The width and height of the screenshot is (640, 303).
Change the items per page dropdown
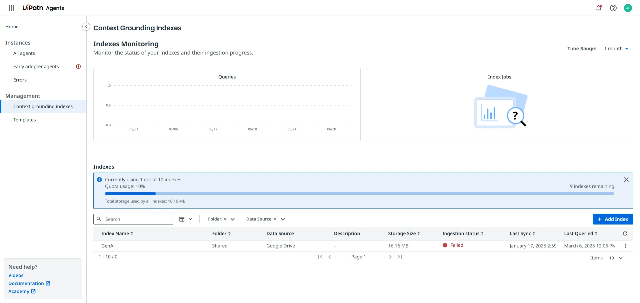click(616, 258)
